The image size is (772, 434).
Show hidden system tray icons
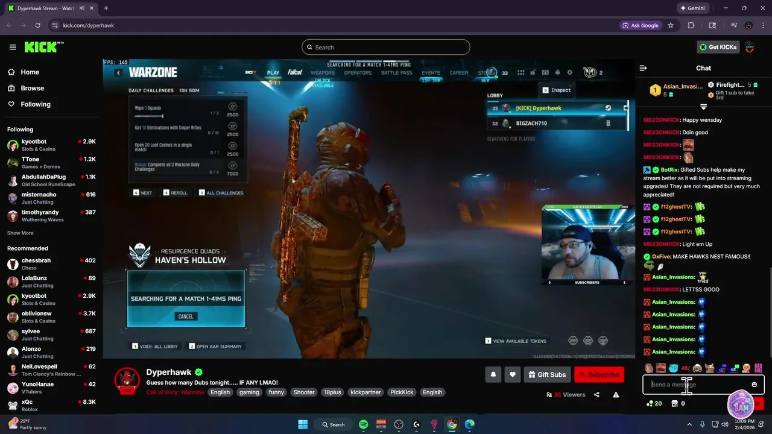[689, 424]
